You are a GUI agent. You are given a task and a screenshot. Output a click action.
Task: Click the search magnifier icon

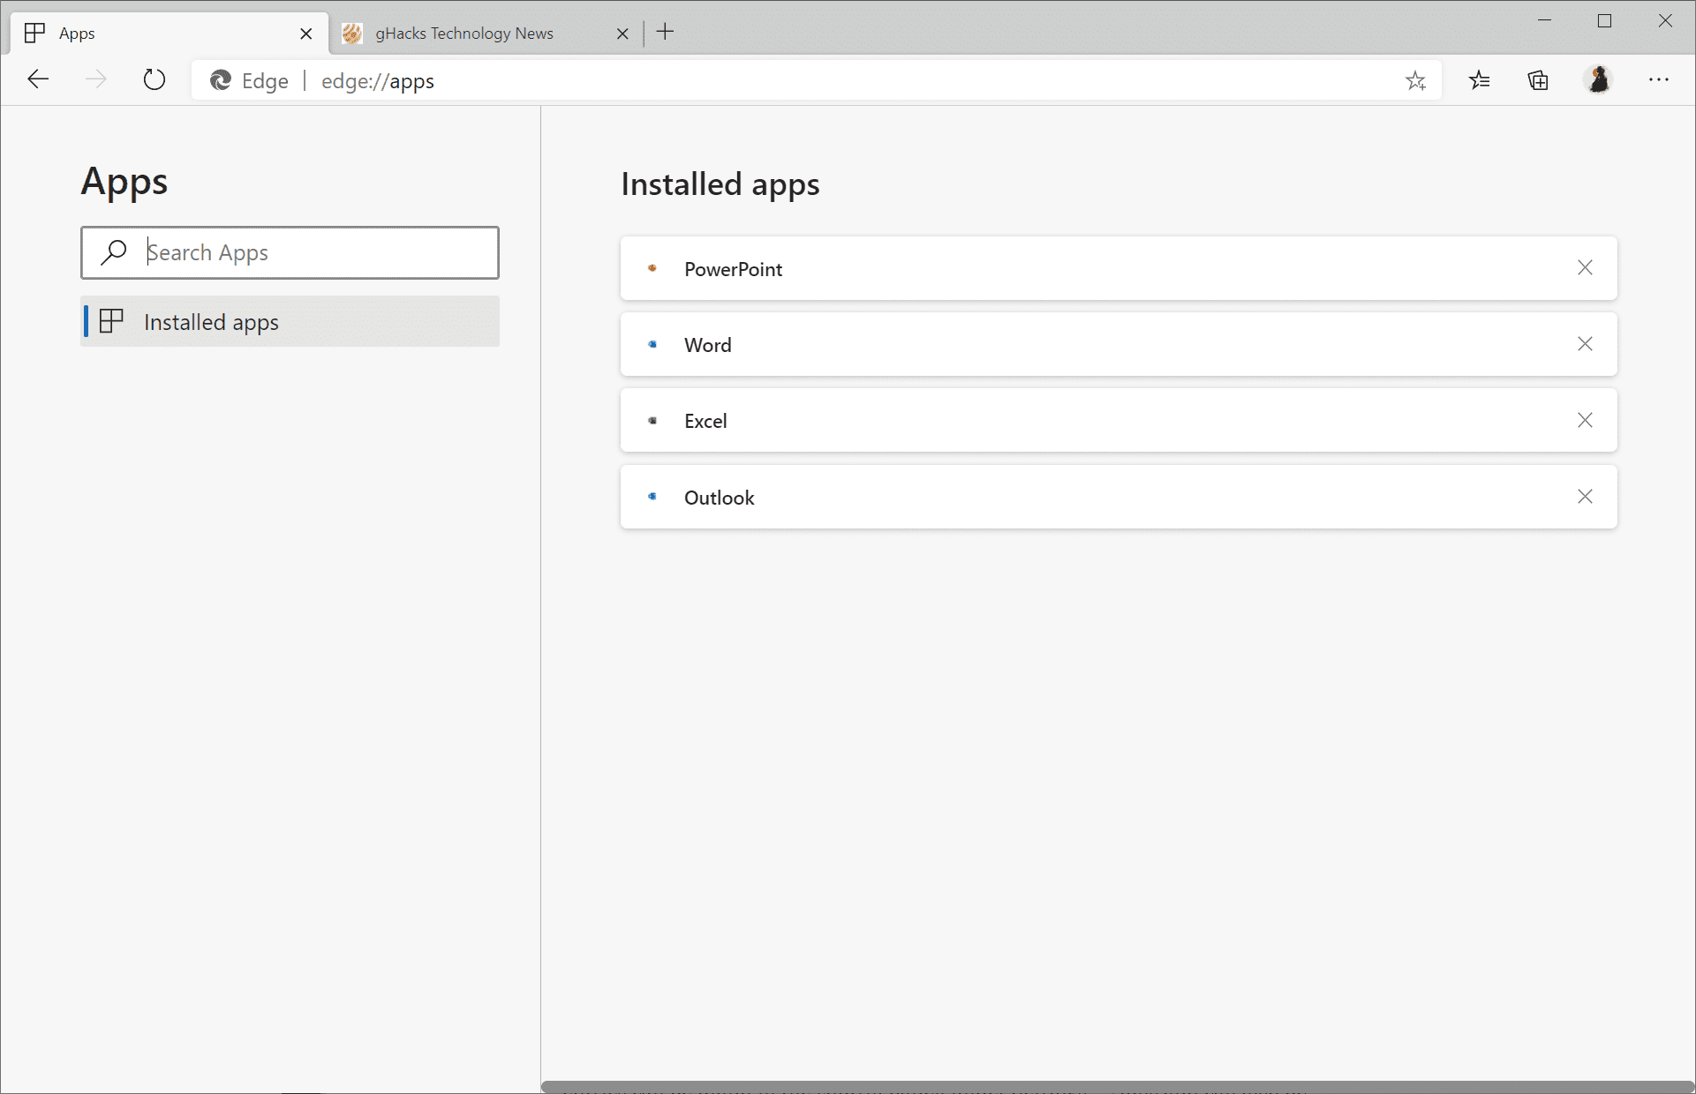[x=114, y=252]
